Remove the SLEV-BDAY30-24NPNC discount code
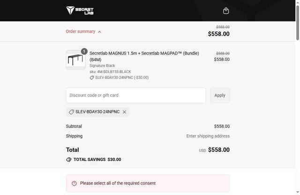Viewport: 300px width, 195px height. 124,112
